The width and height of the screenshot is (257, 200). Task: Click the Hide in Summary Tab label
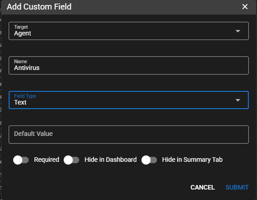pyautogui.click(x=192, y=160)
